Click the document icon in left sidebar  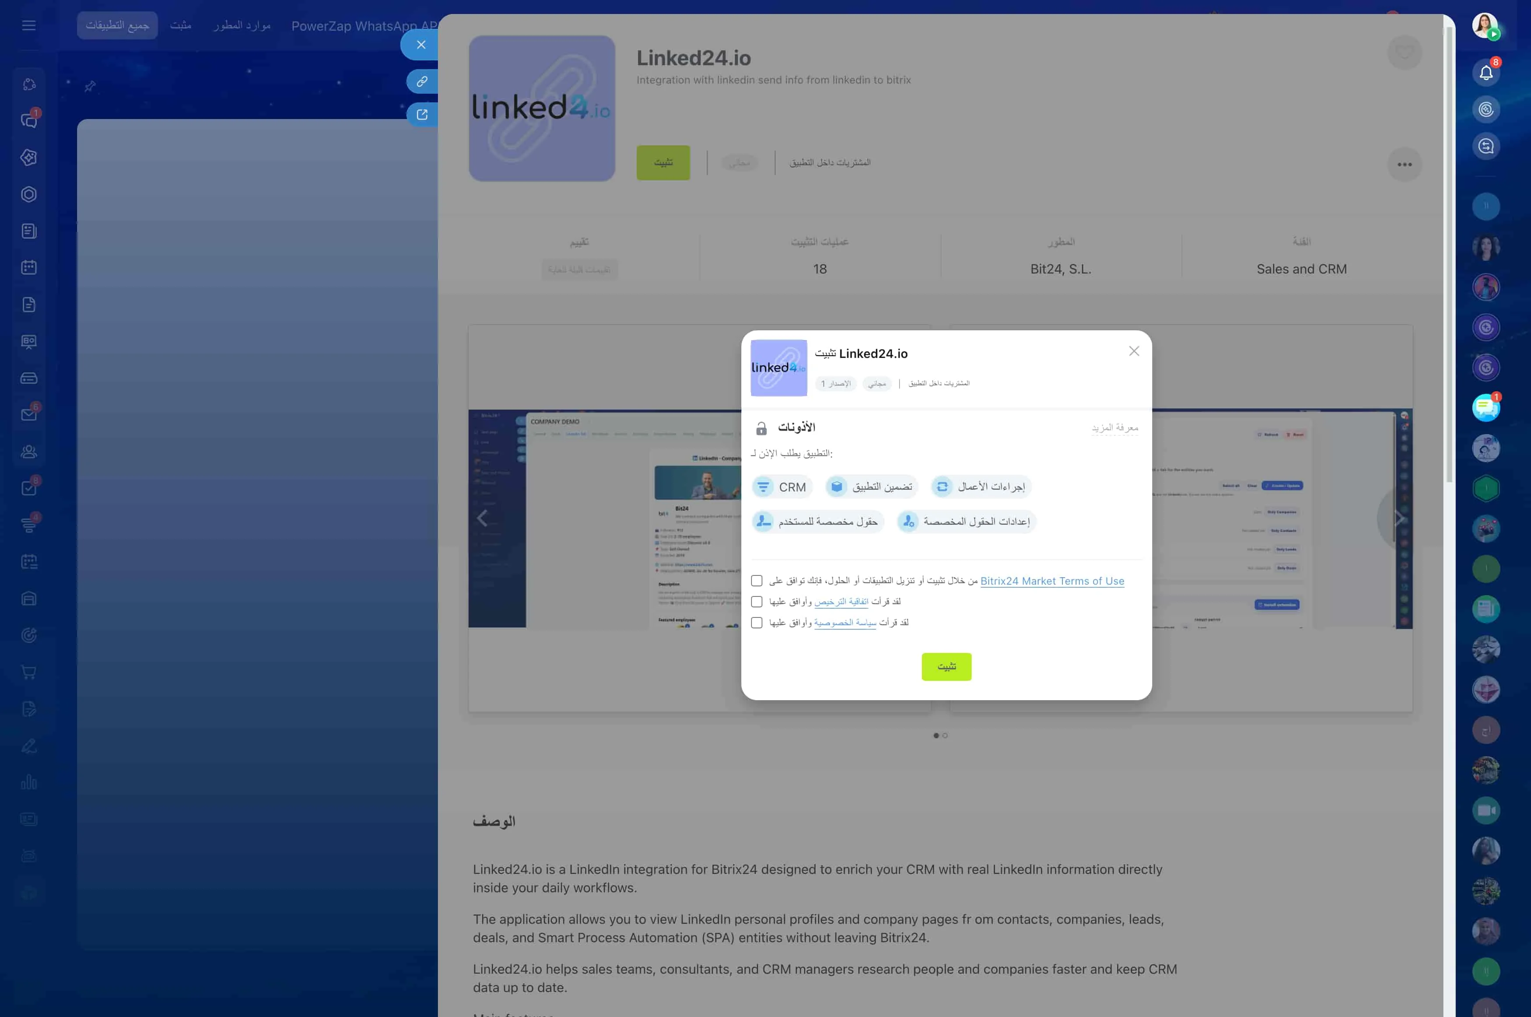click(x=28, y=304)
